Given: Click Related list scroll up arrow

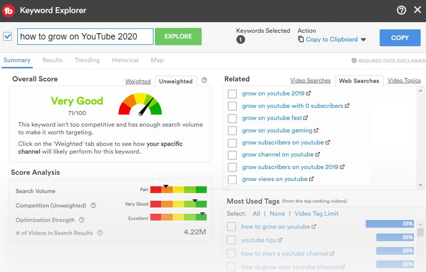Looking at the screenshot, I should [420, 91].
